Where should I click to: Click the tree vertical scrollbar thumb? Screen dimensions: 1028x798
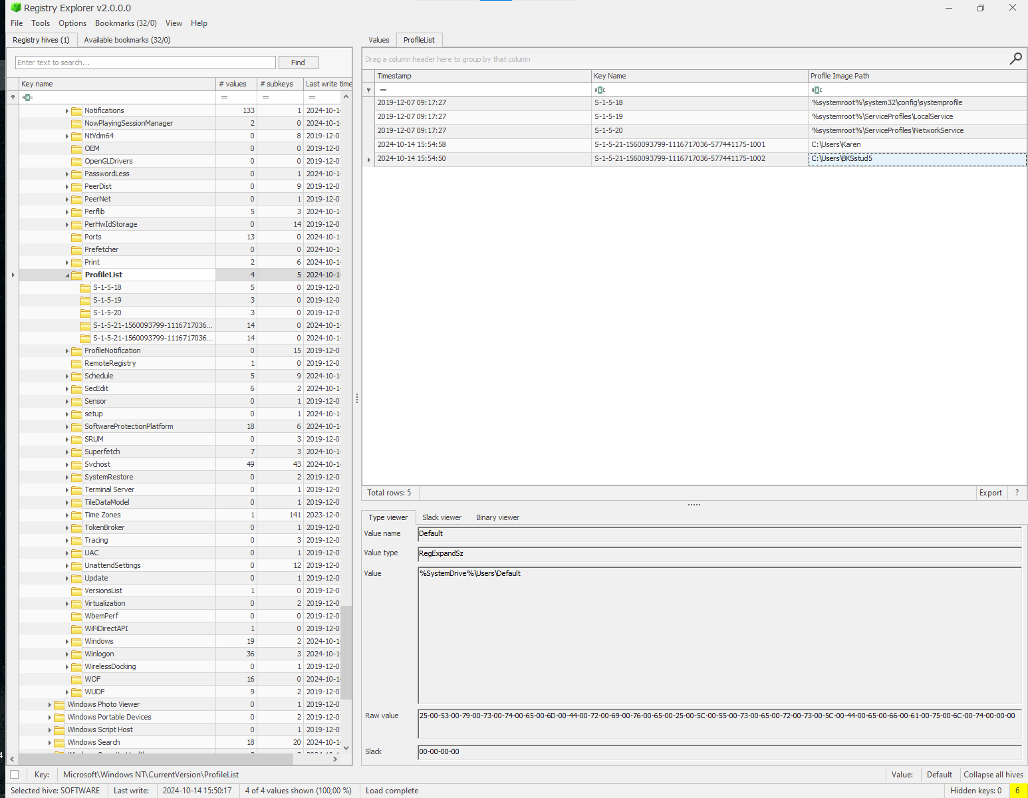tap(346, 652)
